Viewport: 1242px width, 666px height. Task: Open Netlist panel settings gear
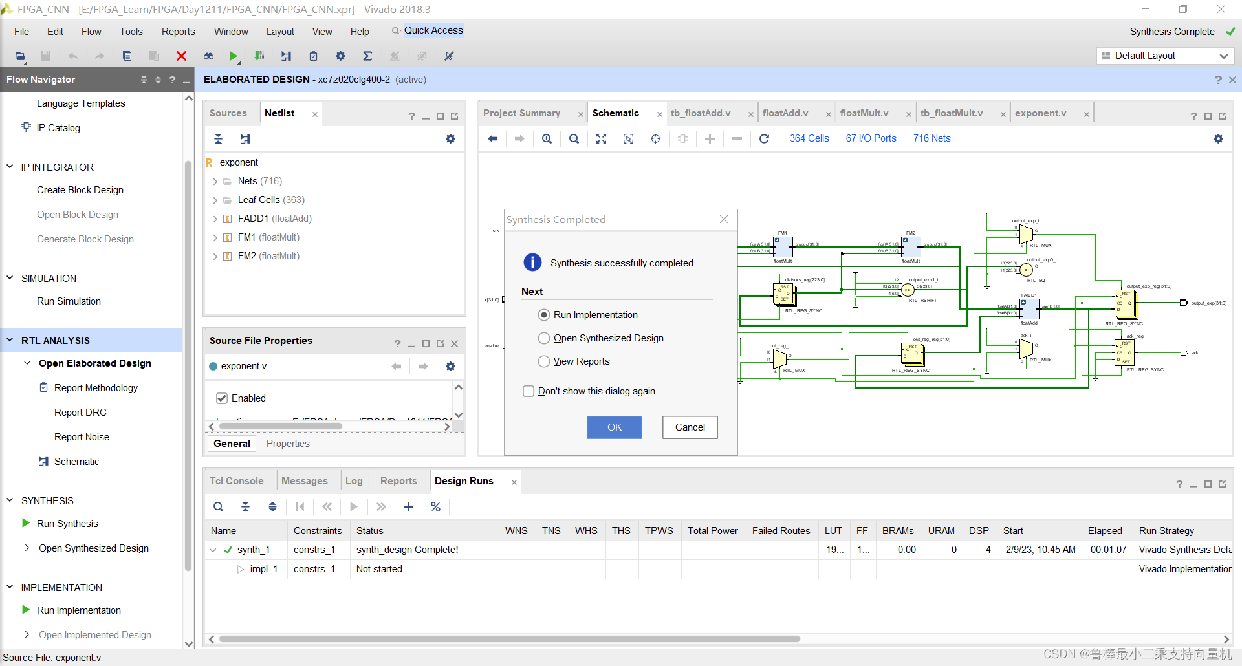click(450, 138)
